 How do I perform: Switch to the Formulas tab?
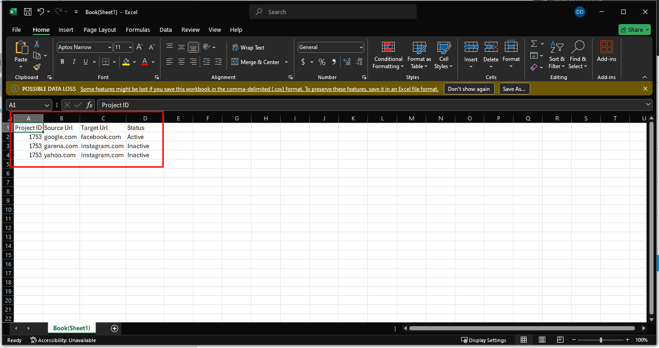tap(138, 30)
